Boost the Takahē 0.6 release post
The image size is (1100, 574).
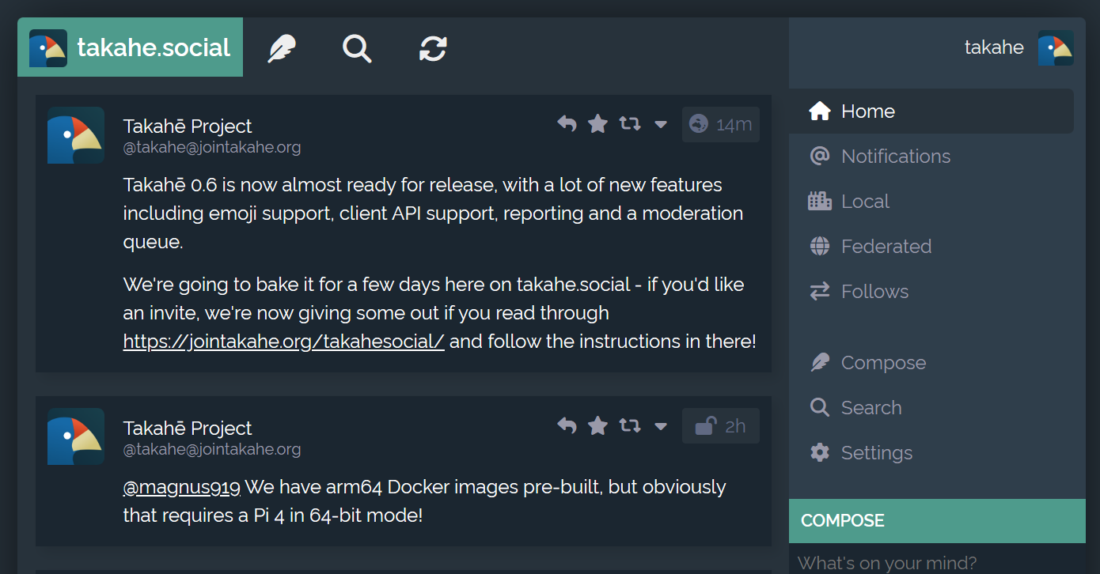click(x=630, y=123)
